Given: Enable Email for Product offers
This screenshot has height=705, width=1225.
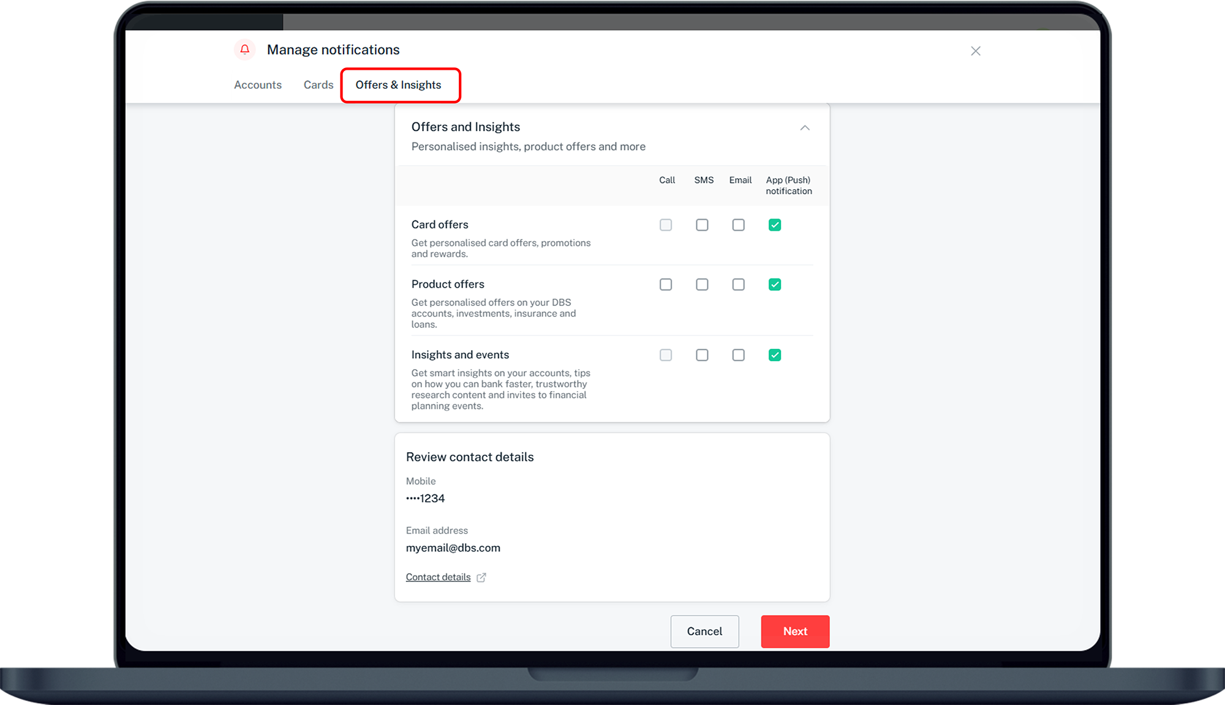Looking at the screenshot, I should tap(738, 285).
